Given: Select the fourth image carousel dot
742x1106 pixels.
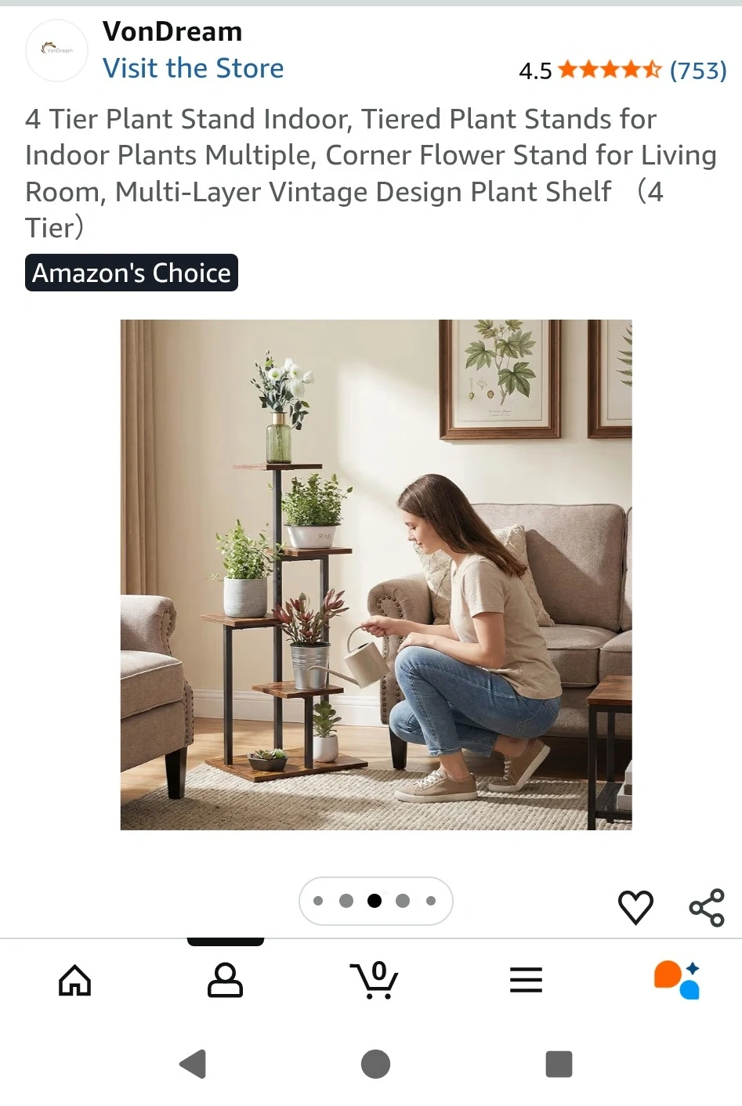Looking at the screenshot, I should point(403,901).
